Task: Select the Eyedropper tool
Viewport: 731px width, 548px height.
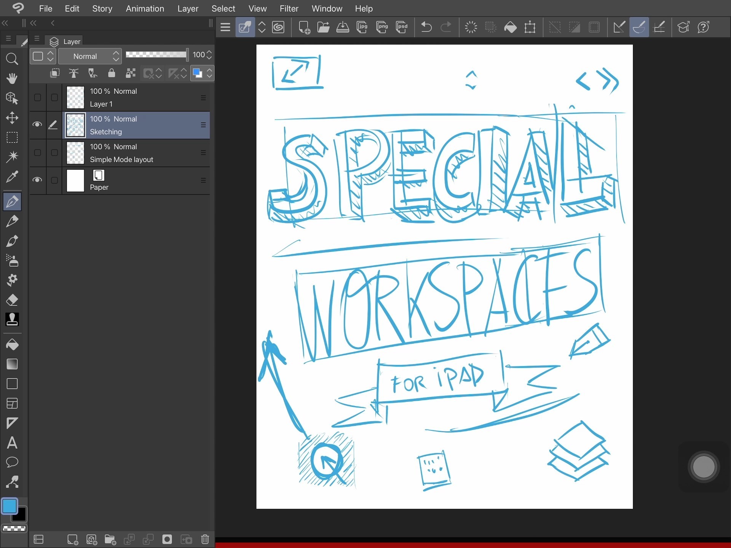Action: pos(12,177)
